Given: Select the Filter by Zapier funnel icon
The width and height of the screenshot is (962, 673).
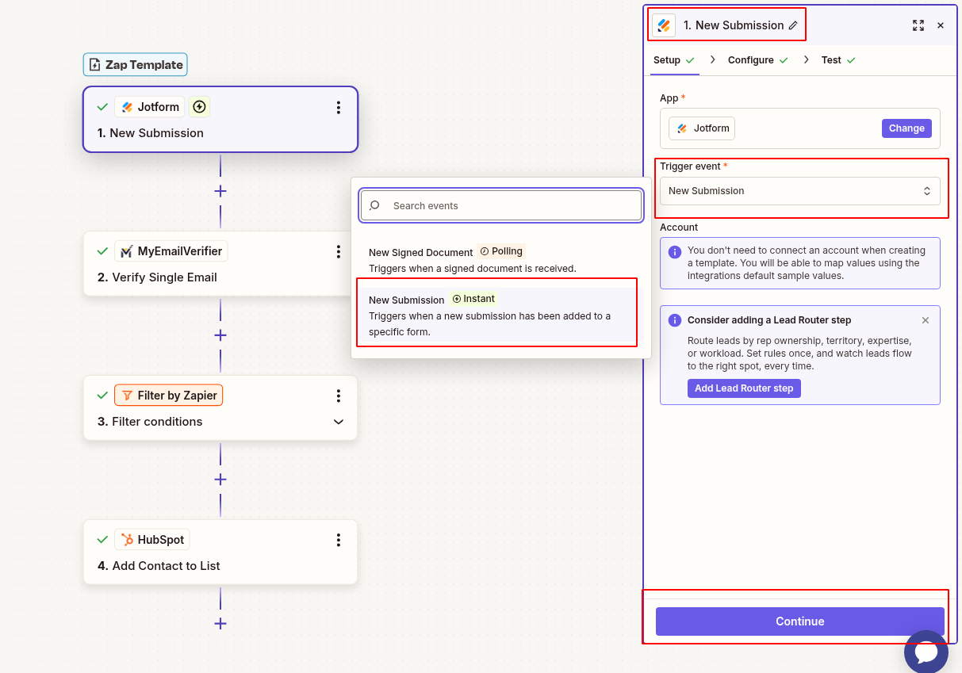Looking at the screenshot, I should tap(127, 395).
